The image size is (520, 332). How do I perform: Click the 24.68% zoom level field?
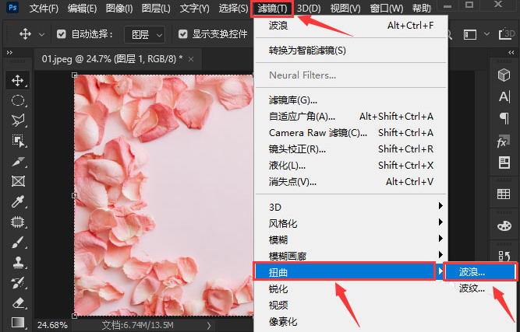tap(52, 324)
